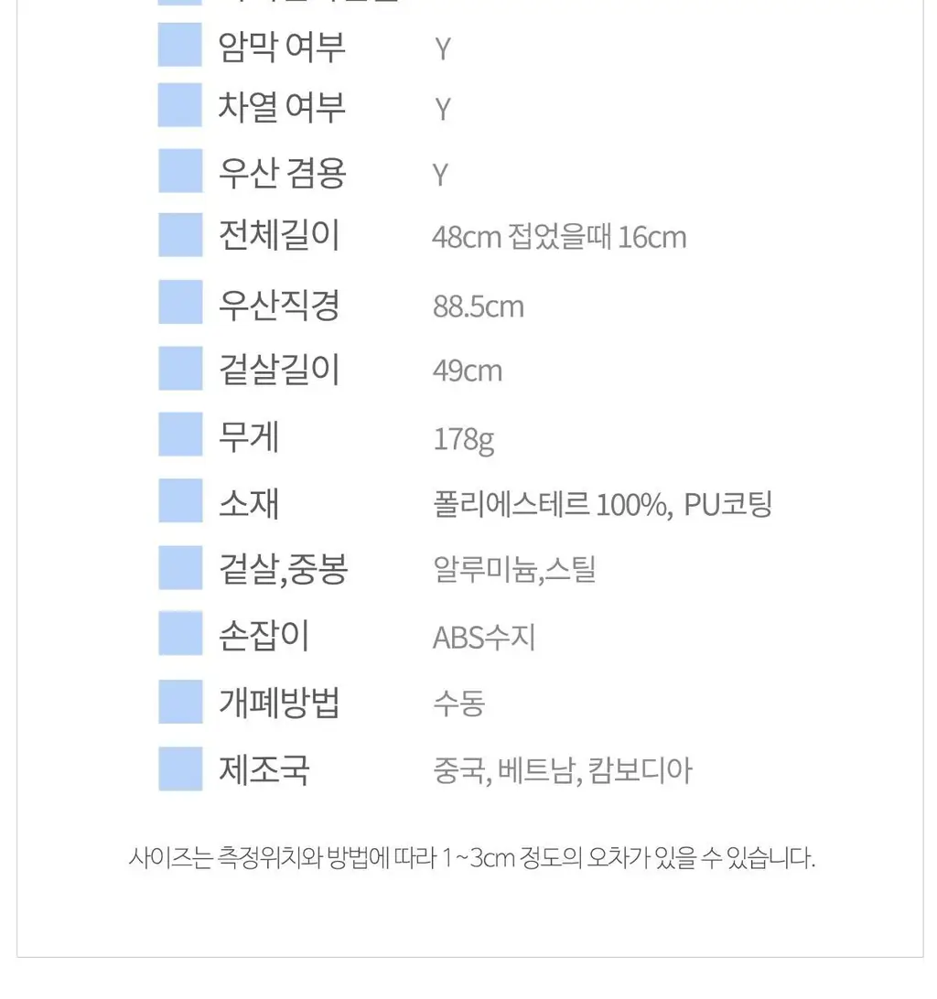937x999 pixels.
Task: Click the size disclaimer note 사이즈는 측정위치와
Action: point(471,857)
